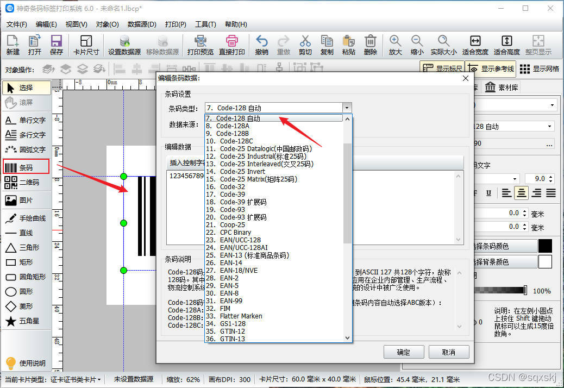Choose Code-39 from the barcode list
The image size is (564, 388).
(x=274, y=194)
